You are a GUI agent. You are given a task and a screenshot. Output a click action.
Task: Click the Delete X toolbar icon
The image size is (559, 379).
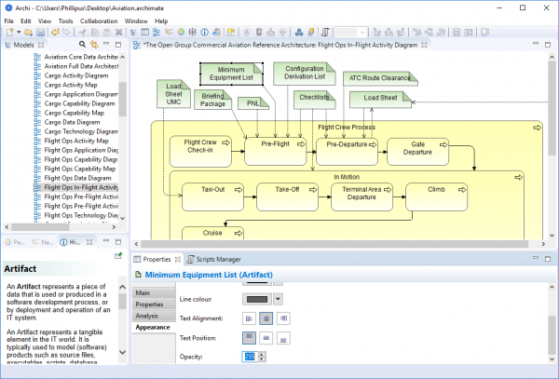[x=118, y=33]
